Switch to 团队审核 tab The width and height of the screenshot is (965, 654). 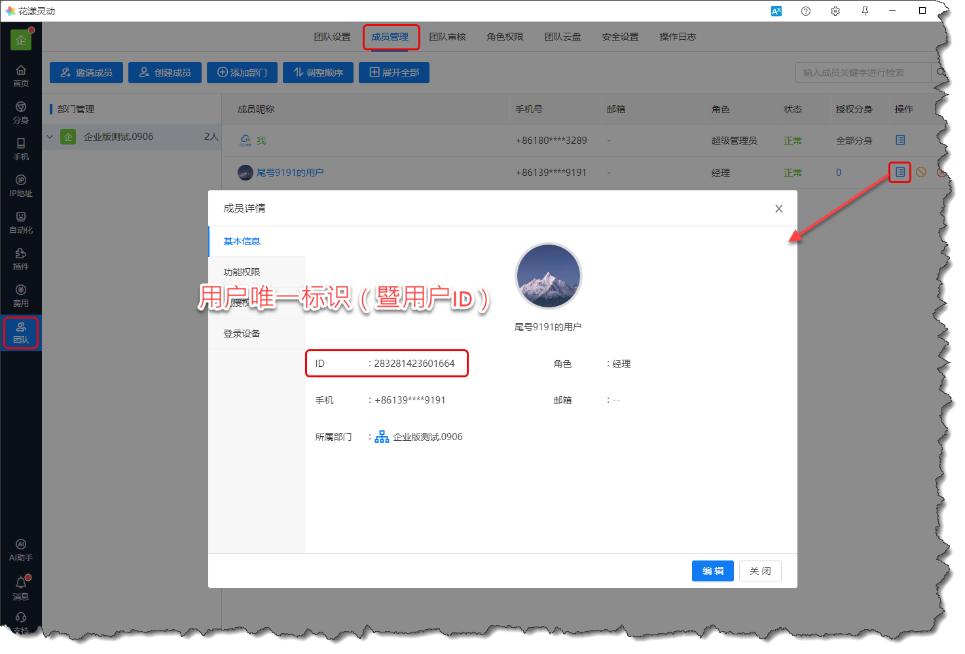(x=447, y=37)
